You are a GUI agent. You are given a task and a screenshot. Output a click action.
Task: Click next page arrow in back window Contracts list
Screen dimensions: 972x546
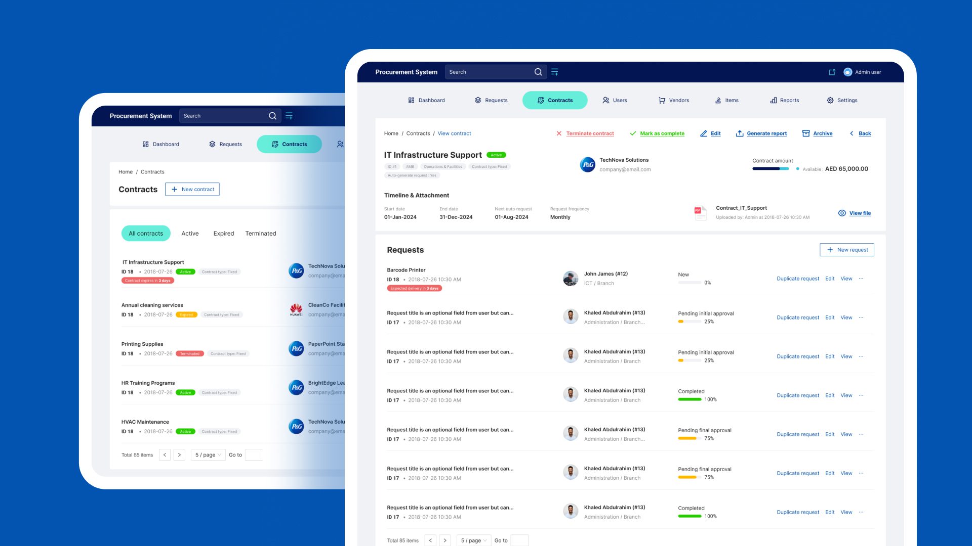tap(179, 455)
